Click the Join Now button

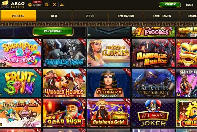170,5
